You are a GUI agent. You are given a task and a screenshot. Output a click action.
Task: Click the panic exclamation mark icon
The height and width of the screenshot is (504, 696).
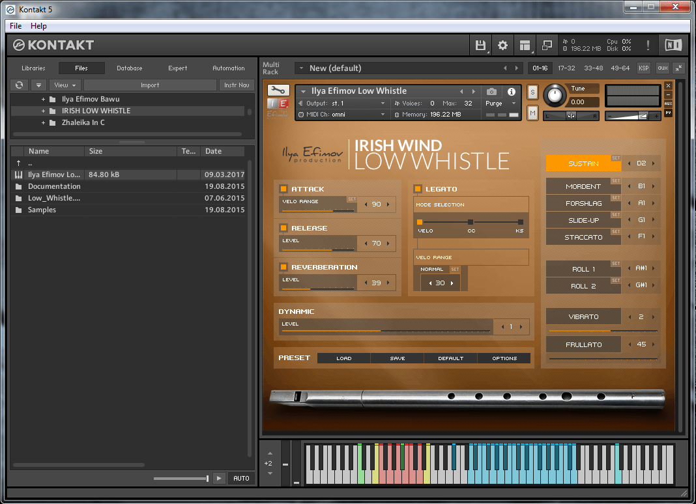pyautogui.click(x=648, y=45)
